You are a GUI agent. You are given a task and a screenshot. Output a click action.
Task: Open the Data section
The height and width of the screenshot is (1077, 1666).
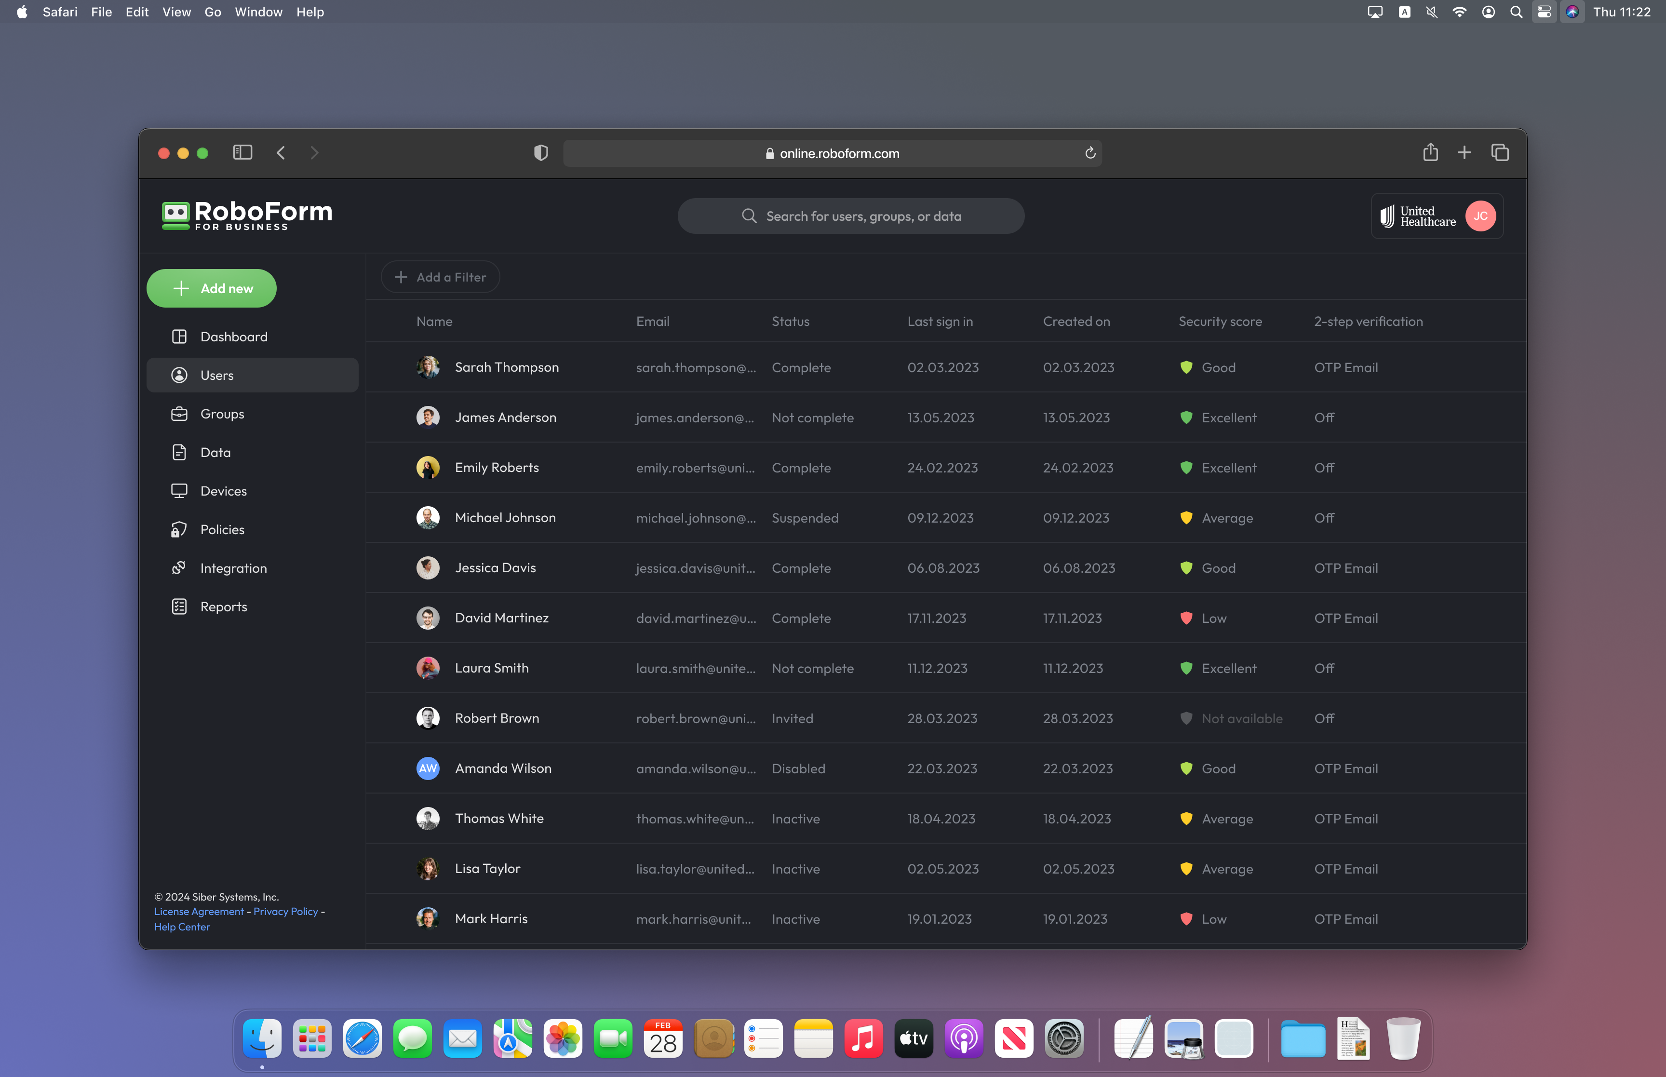[215, 452]
